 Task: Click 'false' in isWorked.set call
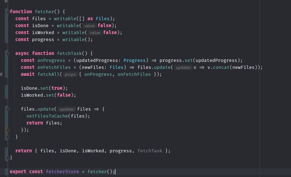pos(64,95)
